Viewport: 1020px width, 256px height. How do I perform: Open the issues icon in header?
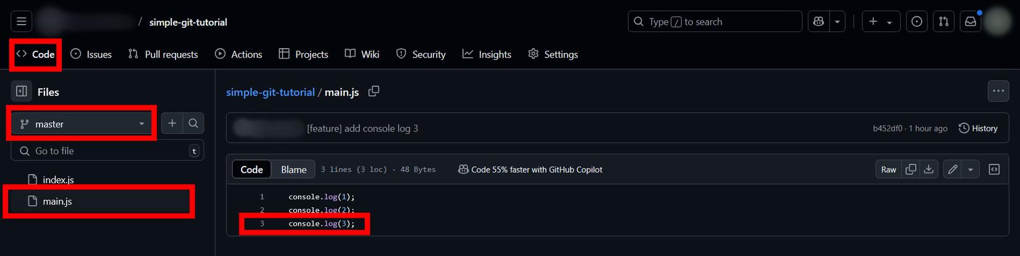click(917, 22)
